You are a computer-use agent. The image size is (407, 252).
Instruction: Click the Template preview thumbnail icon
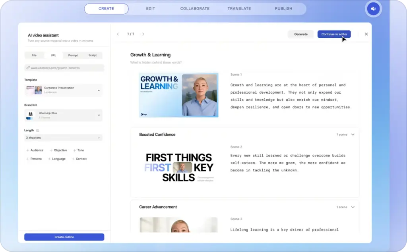pyautogui.click(x=34, y=90)
